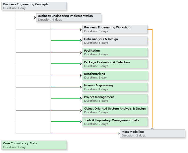Select Object Oriented System Analysis & Design

coord(115,110)
